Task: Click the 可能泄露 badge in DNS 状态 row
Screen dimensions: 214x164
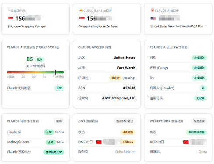Action: point(128,132)
